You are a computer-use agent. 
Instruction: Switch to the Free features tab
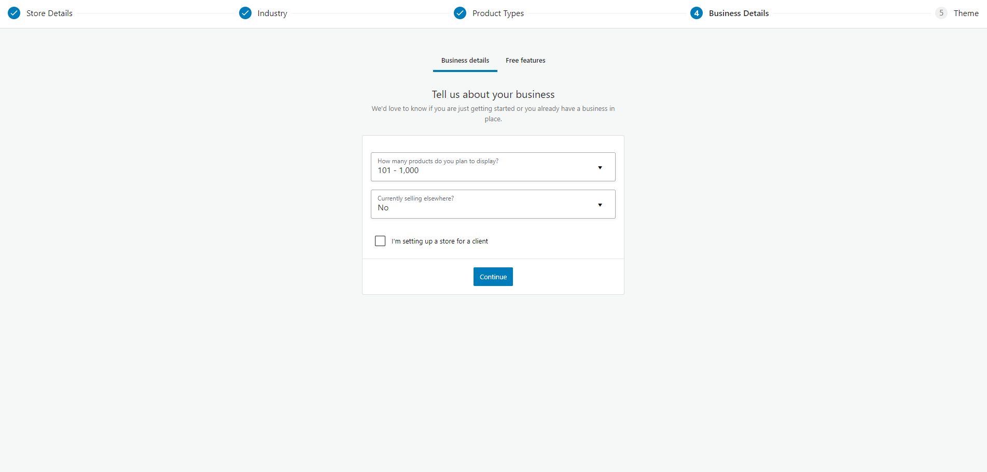coord(525,61)
